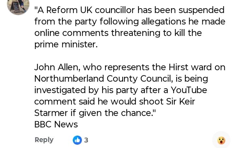Image resolution: width=235 pixels, height=148 pixels.
Task: Click the word 'allegations' in the comment
Action: pos(164,22)
